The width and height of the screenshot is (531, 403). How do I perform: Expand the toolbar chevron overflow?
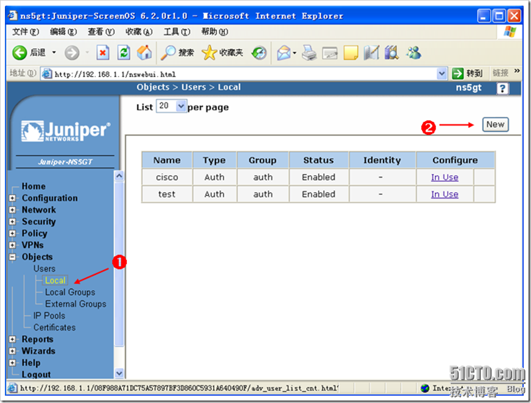click(x=517, y=71)
